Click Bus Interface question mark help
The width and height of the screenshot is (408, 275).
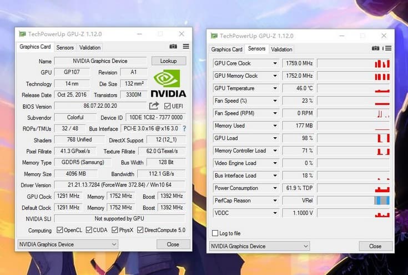click(x=184, y=129)
